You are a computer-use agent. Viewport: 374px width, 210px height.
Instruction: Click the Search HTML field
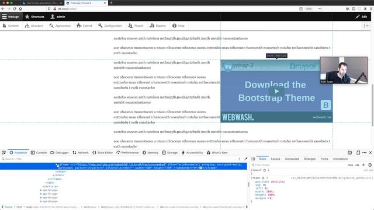click(x=119, y=159)
